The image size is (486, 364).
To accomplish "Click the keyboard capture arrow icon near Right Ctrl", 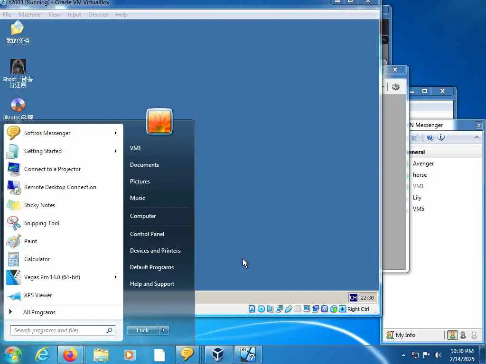I will 343,309.
